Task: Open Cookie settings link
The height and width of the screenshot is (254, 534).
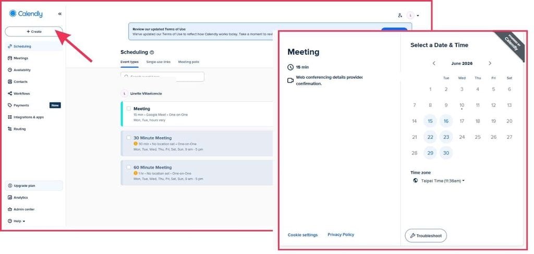Action: [x=302, y=235]
